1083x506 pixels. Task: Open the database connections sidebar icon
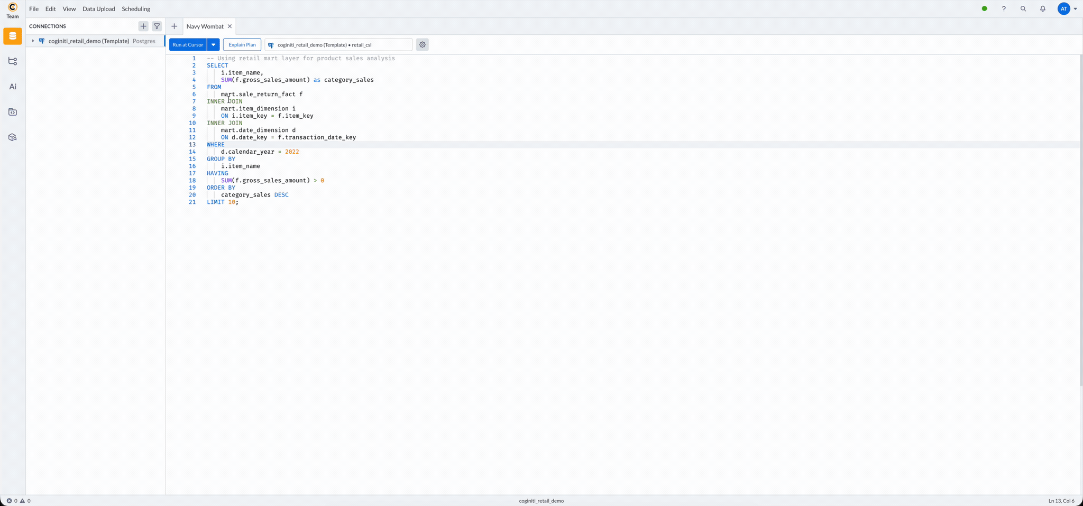(x=13, y=36)
